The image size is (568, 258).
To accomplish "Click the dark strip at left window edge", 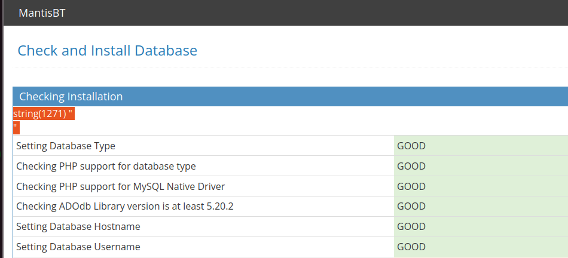I will (1, 149).
